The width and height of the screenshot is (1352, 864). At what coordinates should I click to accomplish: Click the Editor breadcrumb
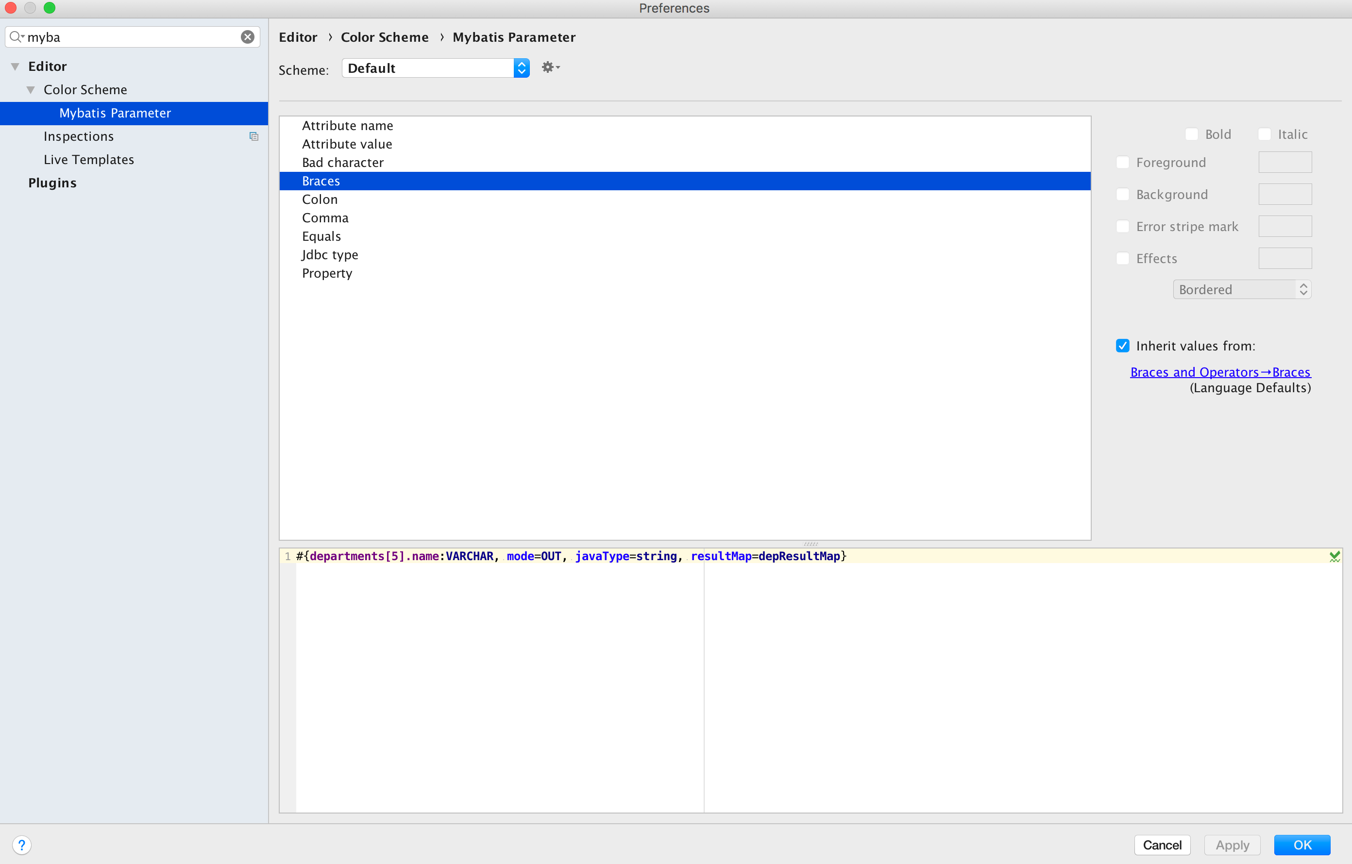coord(298,37)
